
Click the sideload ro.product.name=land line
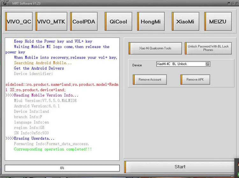click(x=62, y=87)
